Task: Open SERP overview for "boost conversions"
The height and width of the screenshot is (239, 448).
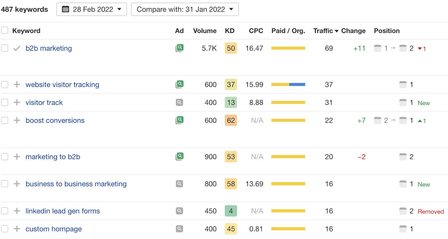Action: 179,120
